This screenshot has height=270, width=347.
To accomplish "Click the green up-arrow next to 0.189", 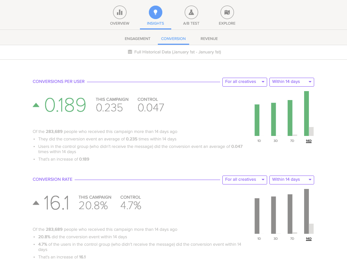I will tap(36, 105).
